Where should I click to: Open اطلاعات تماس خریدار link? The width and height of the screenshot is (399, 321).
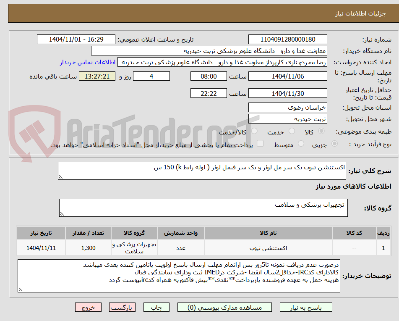point(88,63)
